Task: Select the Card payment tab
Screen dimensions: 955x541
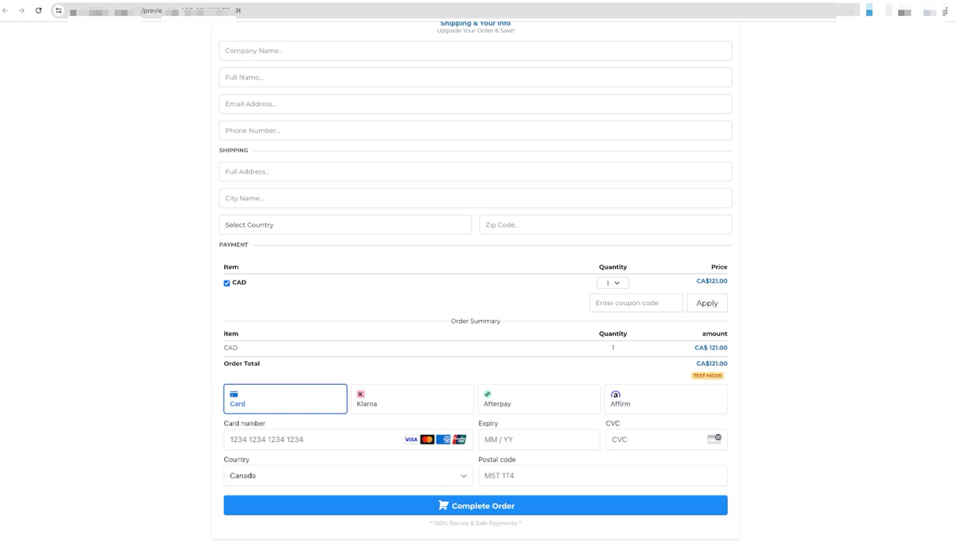Action: click(285, 399)
